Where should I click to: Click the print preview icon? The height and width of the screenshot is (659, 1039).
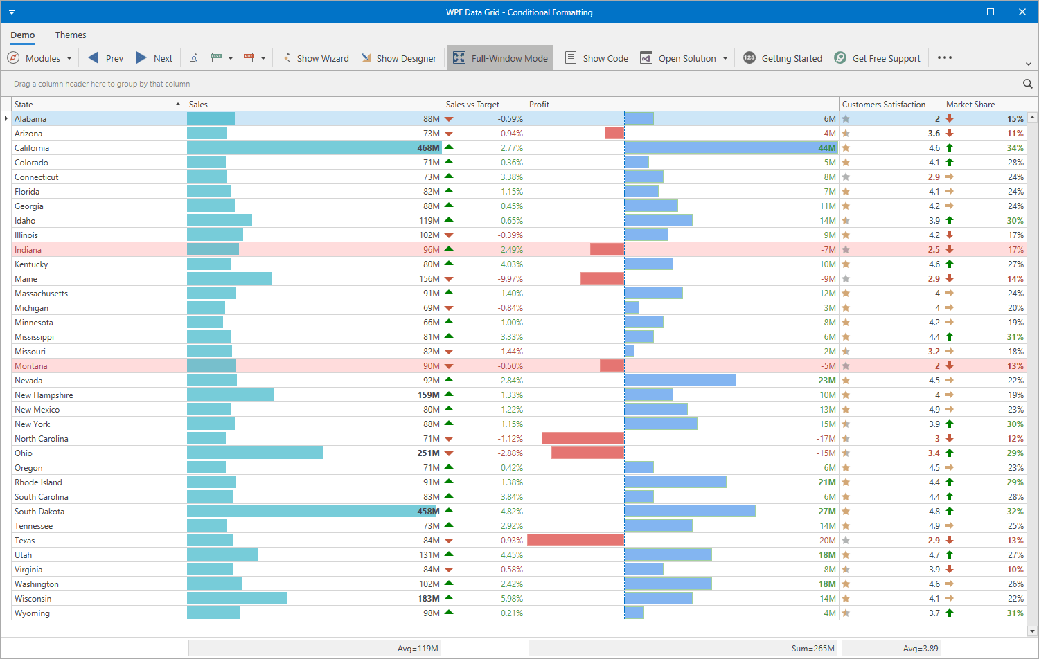point(194,58)
